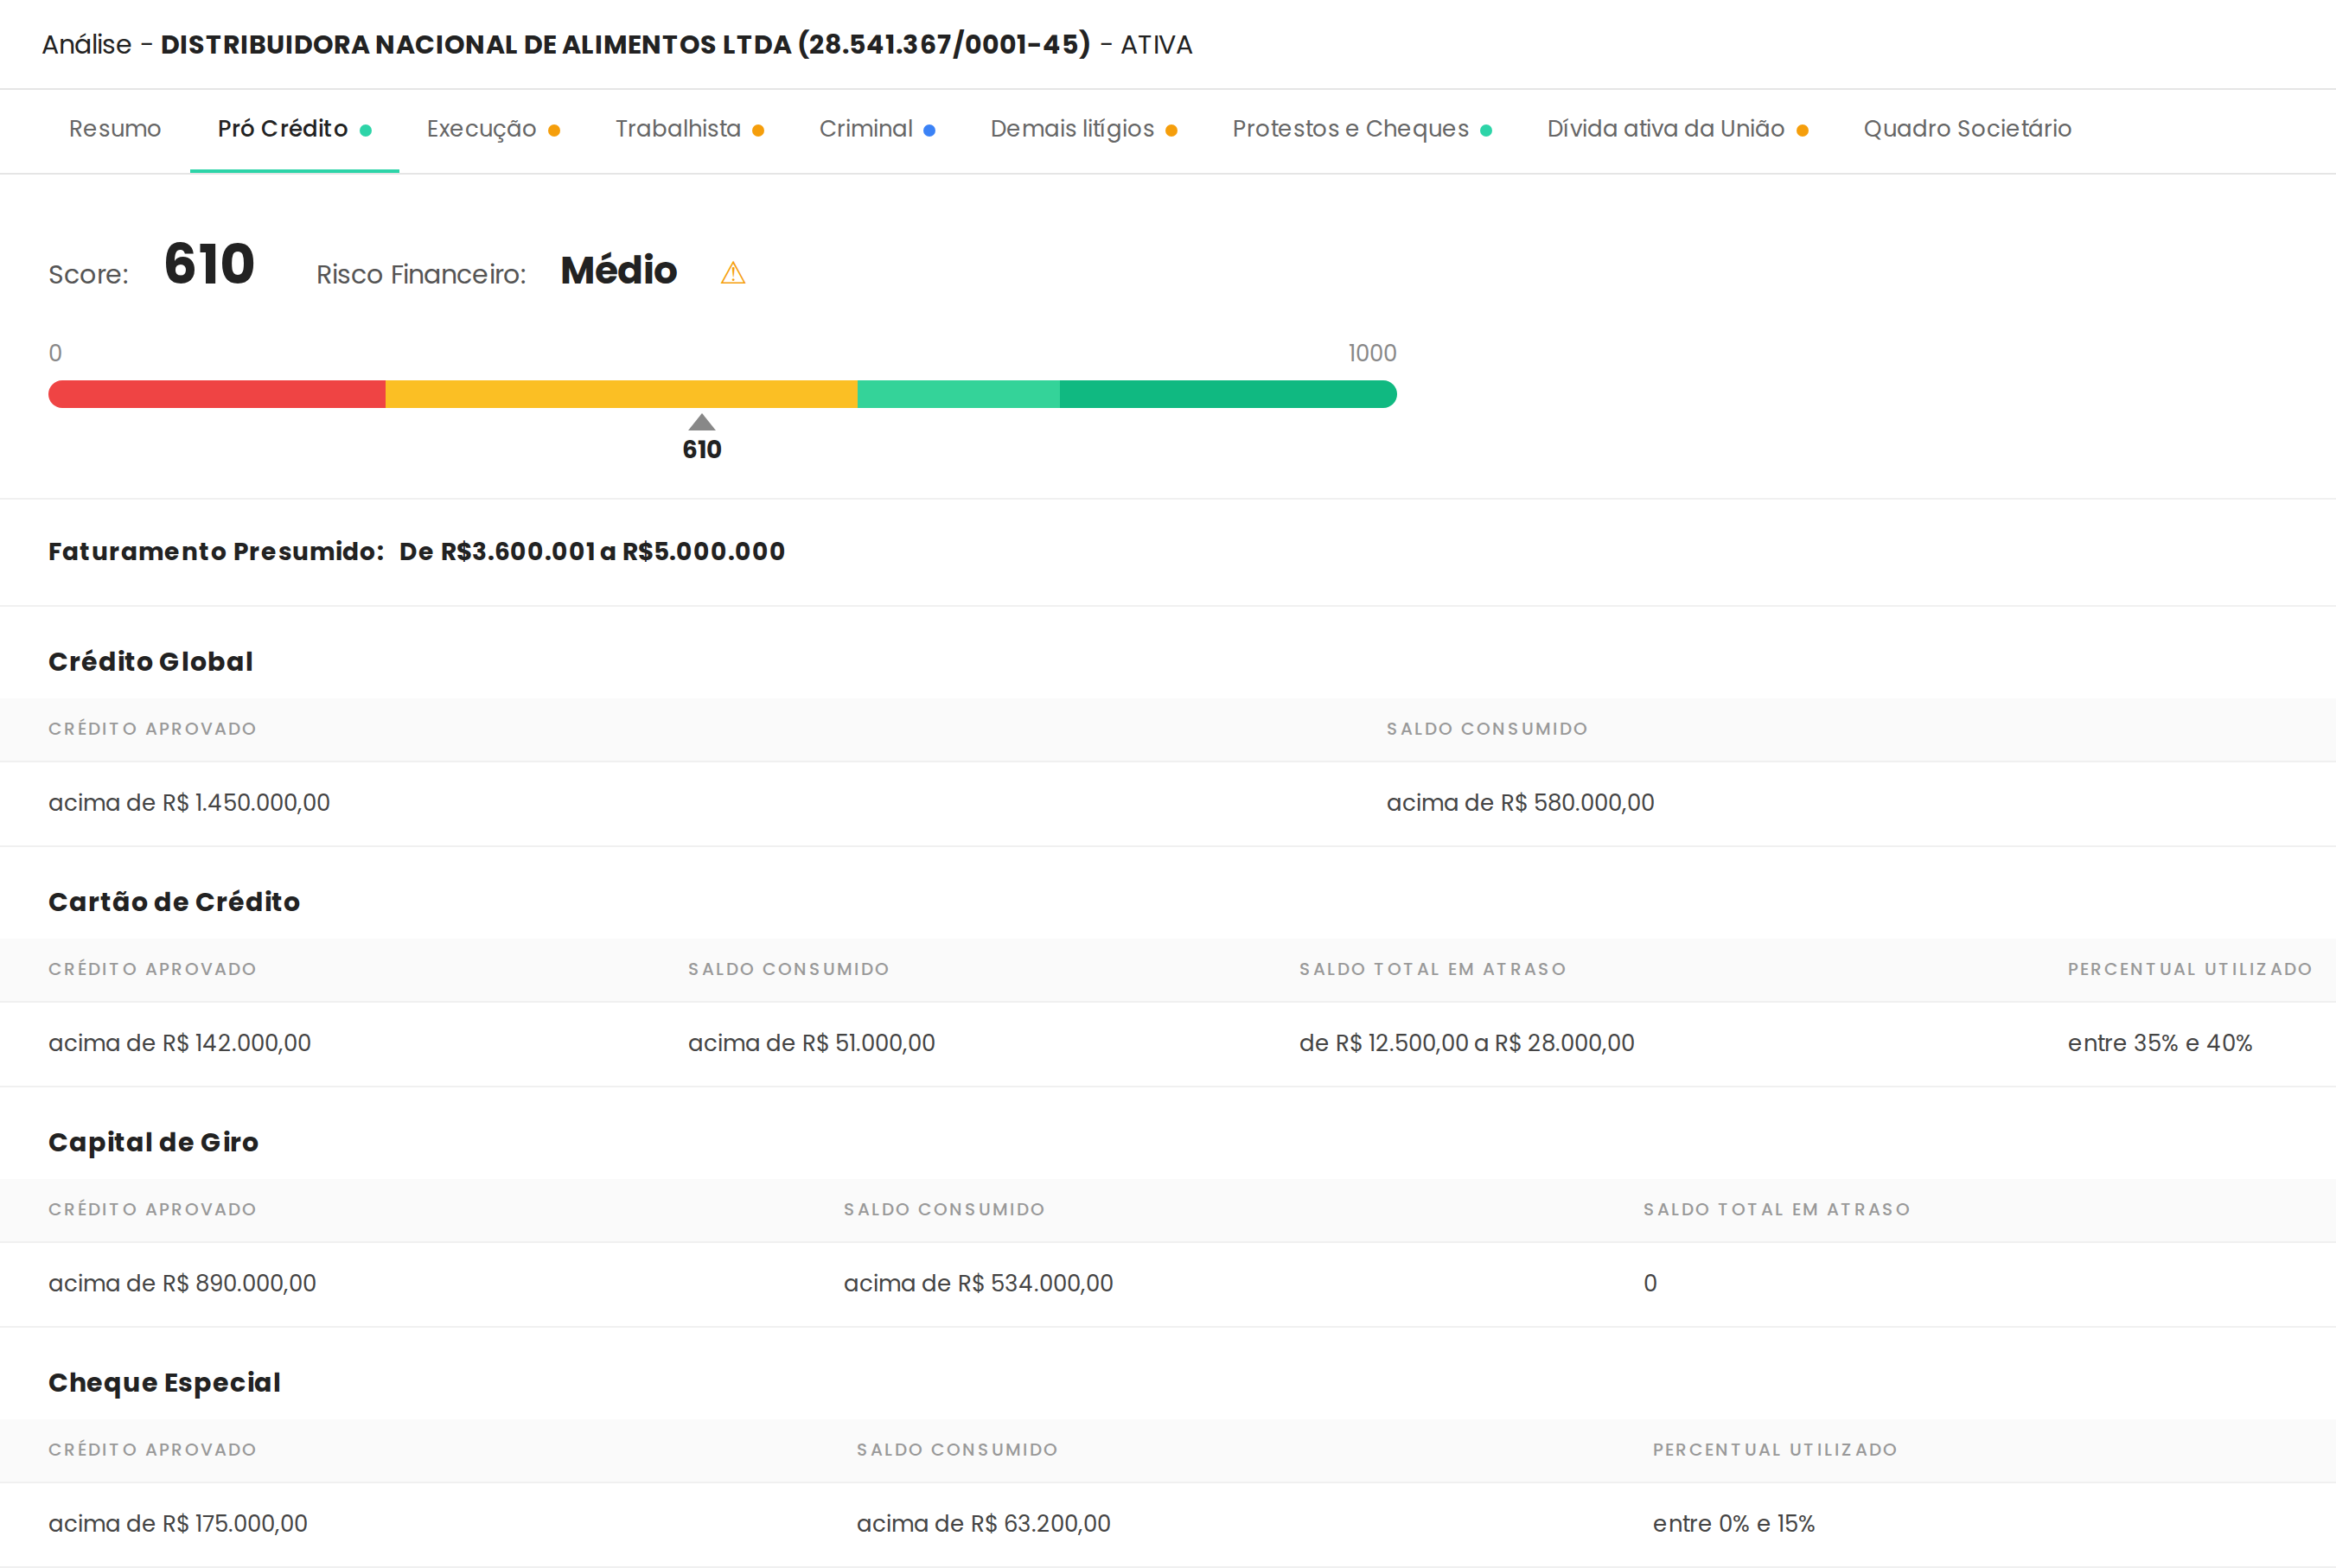Click the orange warning triangle icon
The image size is (2336, 1568).
(733, 273)
